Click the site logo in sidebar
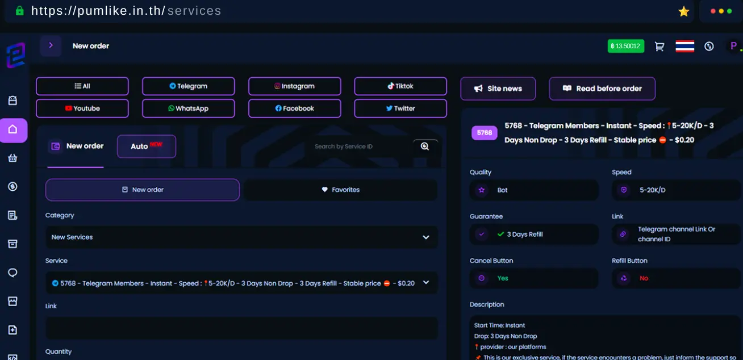The height and width of the screenshot is (360, 743). [16, 56]
